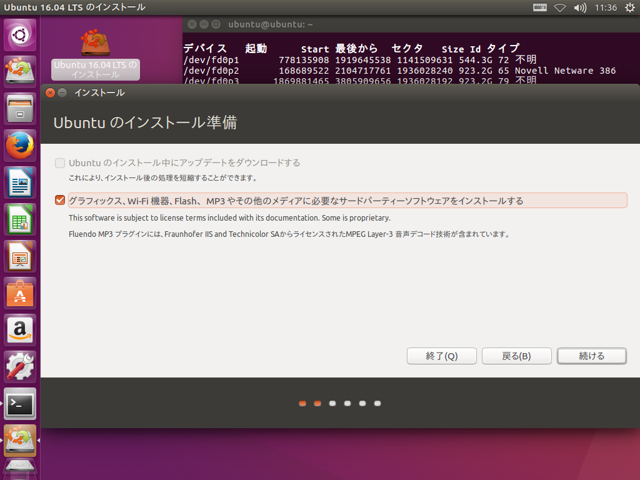Click the last white progress dot
Screen dimensions: 640x480
point(377,403)
